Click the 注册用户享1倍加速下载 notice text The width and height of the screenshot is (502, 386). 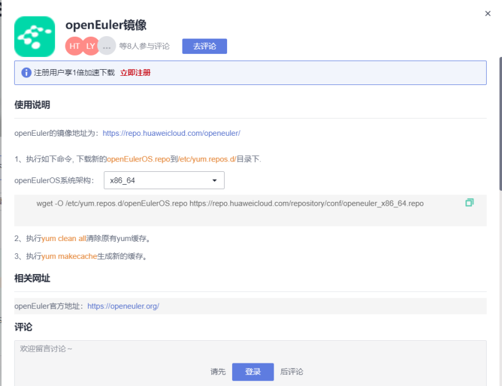click(x=74, y=73)
